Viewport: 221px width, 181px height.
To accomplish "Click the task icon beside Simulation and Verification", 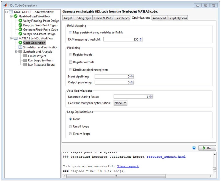I will (x=20, y=47).
